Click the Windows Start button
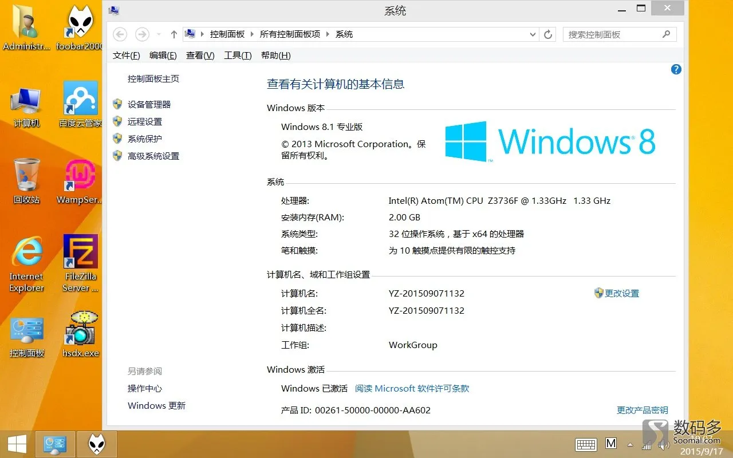733x458 pixels. pyautogui.click(x=17, y=444)
